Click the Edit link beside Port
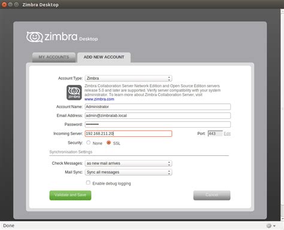Image resolution: width=284 pixels, height=230 pixels. pos(227,134)
